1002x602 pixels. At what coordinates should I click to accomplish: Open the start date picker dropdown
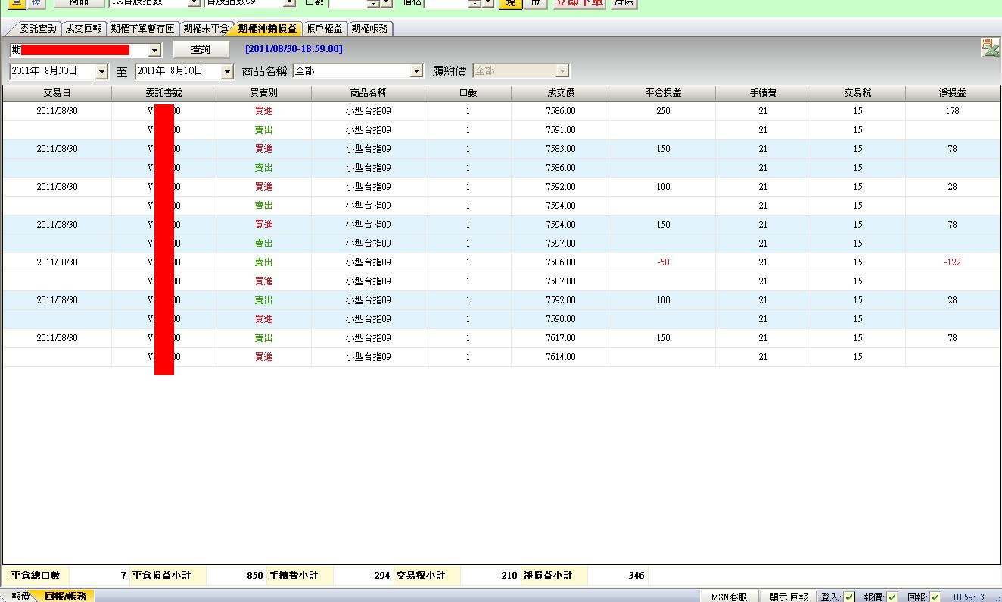[x=102, y=71]
